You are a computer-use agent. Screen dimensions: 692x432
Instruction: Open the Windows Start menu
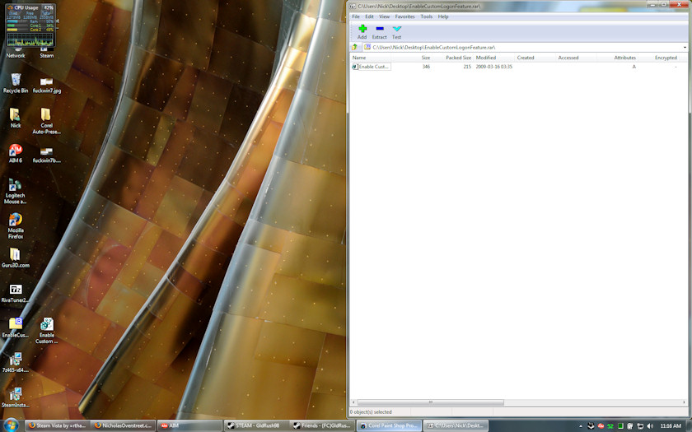pos(11,425)
